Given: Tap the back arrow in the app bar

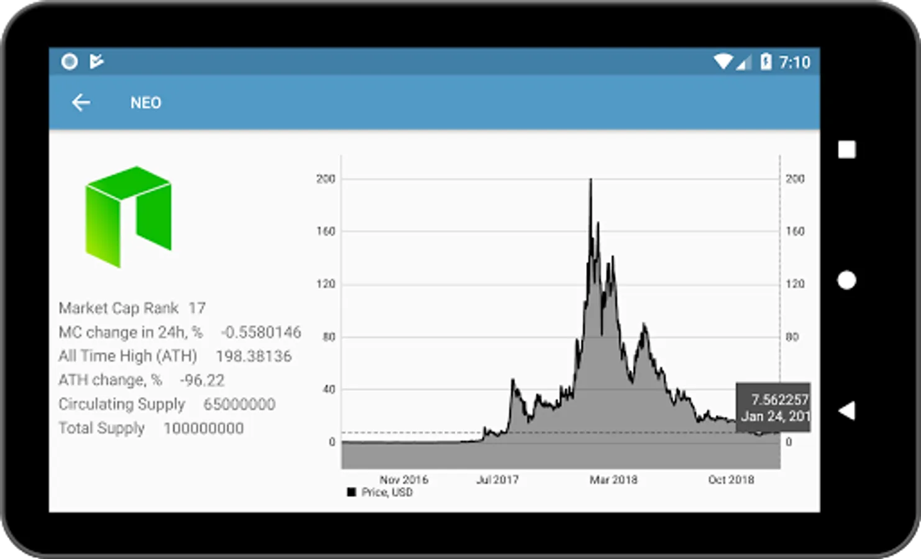Looking at the screenshot, I should click(81, 102).
